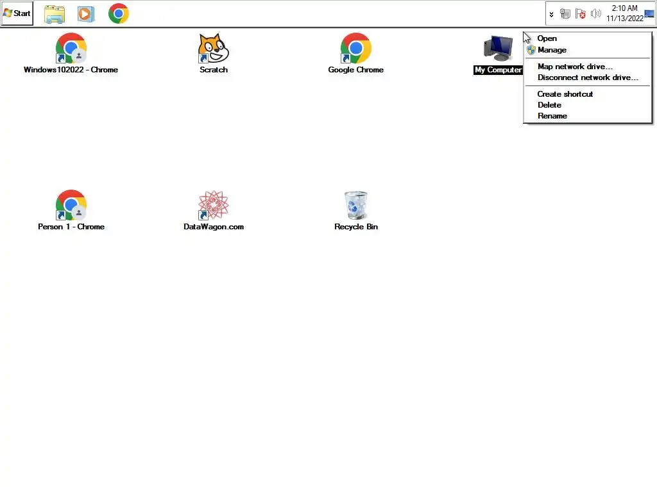The image size is (657, 492).
Task: Click the network status tray icon
Action: (565, 14)
